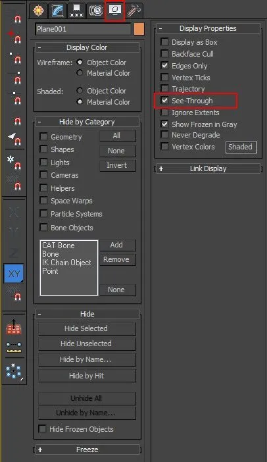Image resolution: width=267 pixels, height=462 pixels.
Task: Check the Bone Objects checkbox
Action: 43,227
